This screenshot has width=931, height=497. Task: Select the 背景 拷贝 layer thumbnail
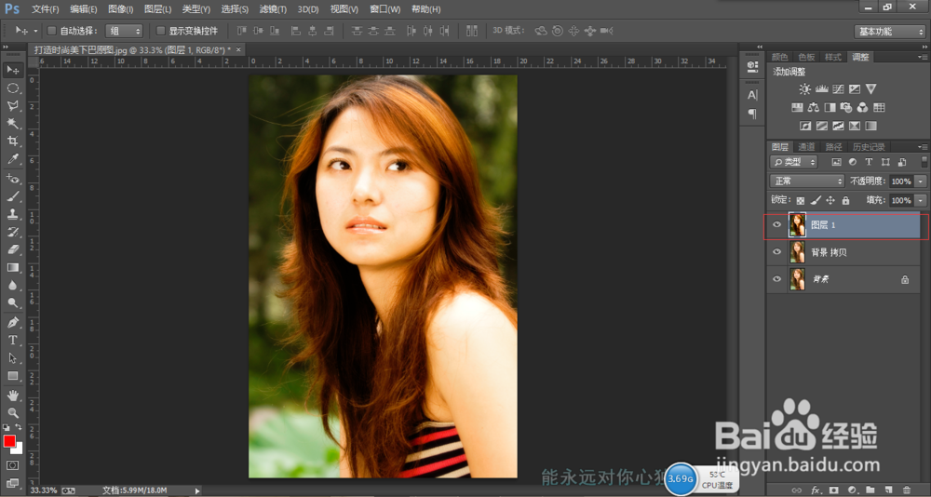(x=797, y=252)
